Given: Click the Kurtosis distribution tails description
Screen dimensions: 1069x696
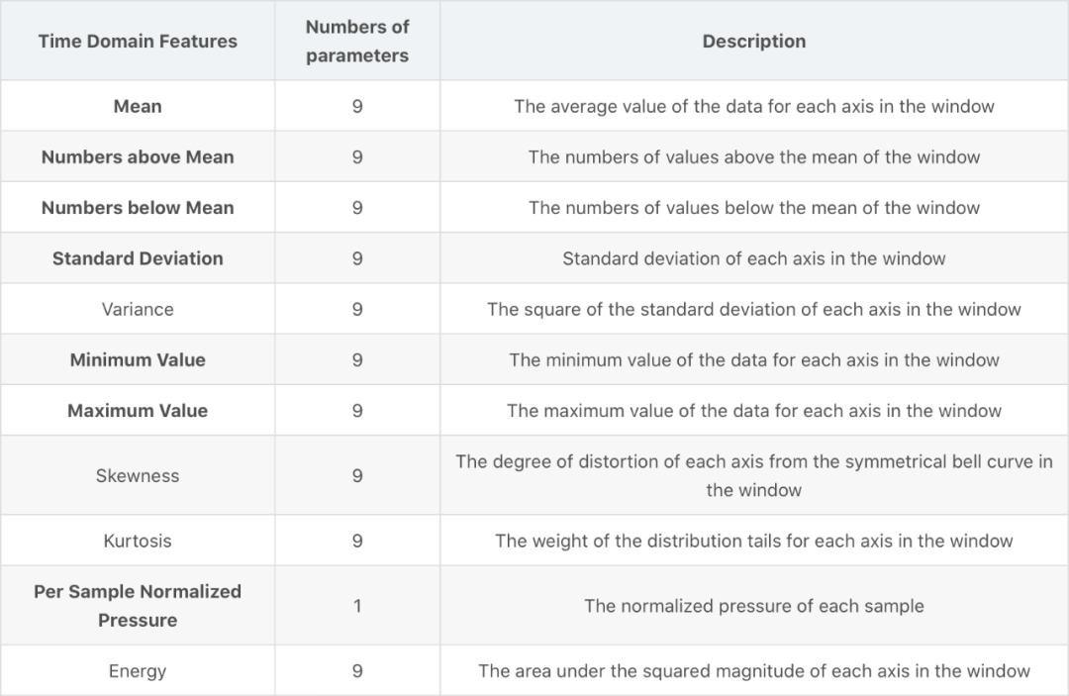Looking at the screenshot, I should (754, 541).
